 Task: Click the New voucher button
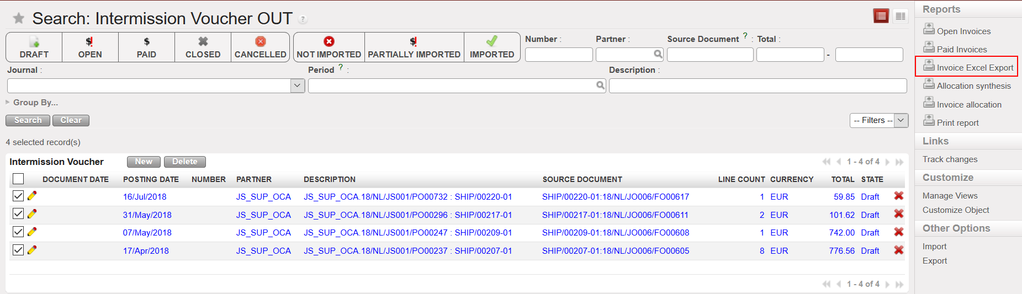point(144,162)
